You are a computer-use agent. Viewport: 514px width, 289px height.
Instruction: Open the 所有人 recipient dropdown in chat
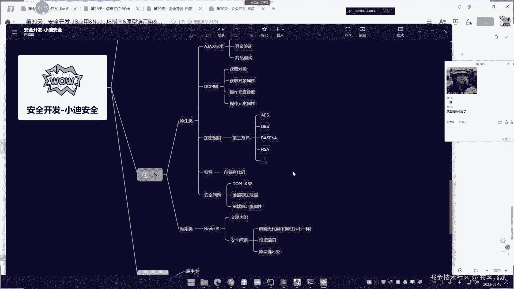(463, 122)
